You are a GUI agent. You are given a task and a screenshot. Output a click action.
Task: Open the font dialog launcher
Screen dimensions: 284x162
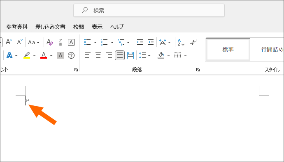[76, 70]
